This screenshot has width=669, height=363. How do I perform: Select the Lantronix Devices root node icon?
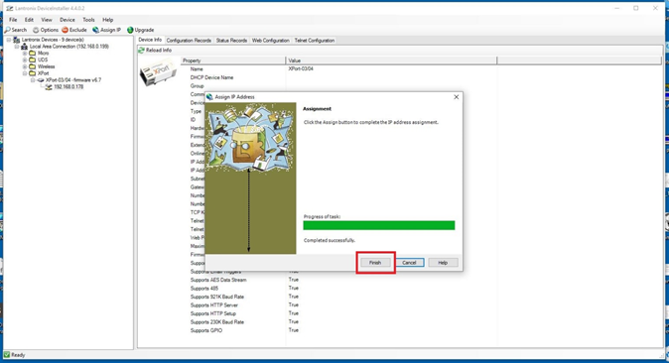coord(16,40)
